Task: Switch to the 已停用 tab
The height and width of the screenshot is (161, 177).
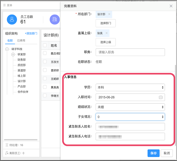Action: tap(21, 41)
